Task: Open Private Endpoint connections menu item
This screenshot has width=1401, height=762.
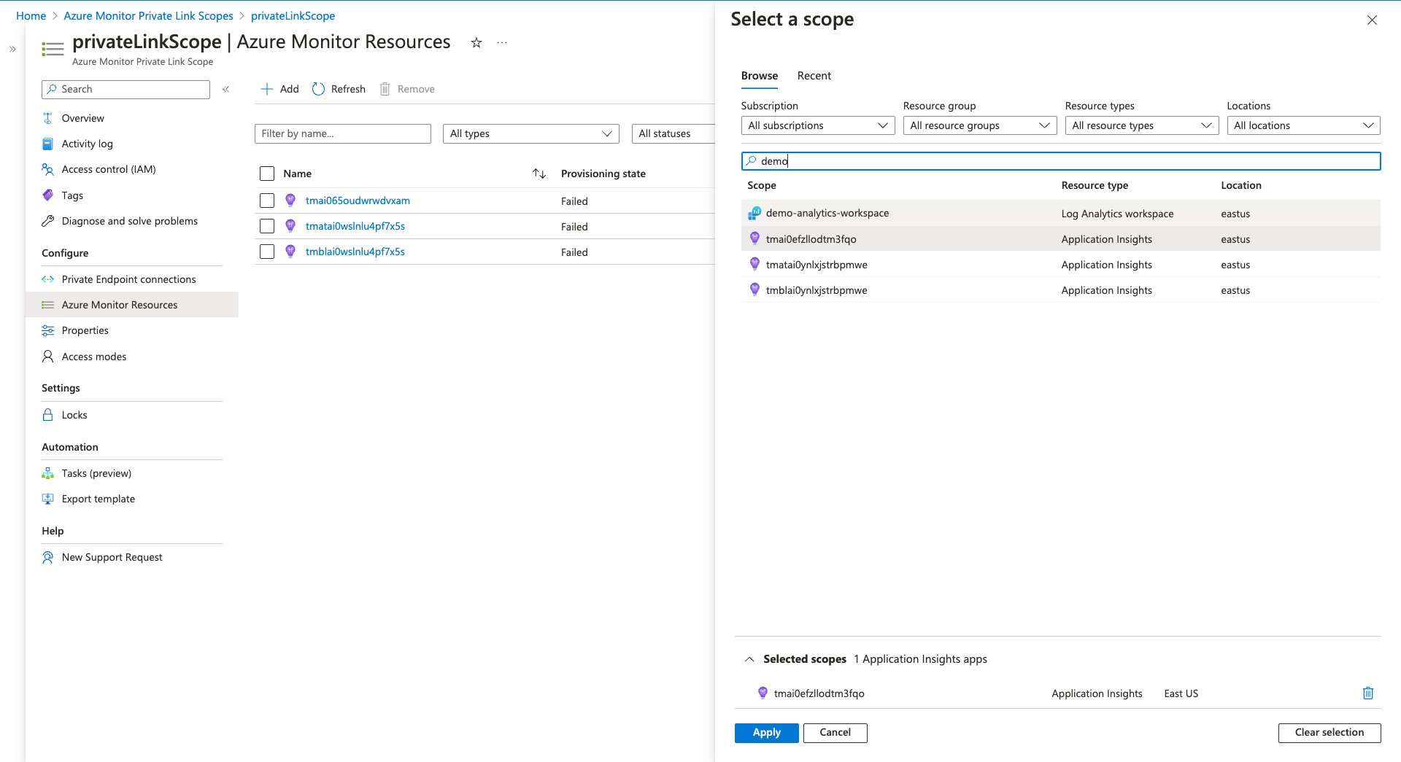Action: tap(128, 279)
